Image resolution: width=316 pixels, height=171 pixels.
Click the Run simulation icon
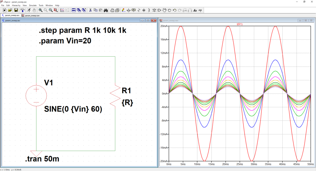point(4,10)
